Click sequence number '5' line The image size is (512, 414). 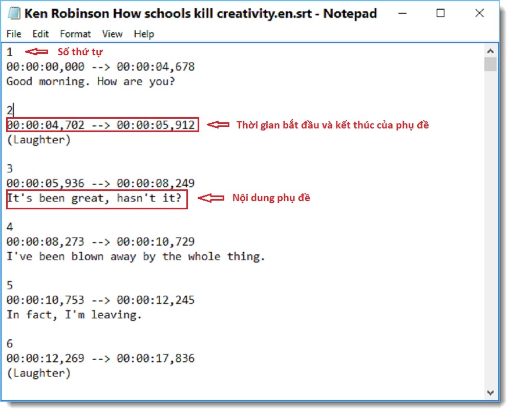pyautogui.click(x=10, y=286)
